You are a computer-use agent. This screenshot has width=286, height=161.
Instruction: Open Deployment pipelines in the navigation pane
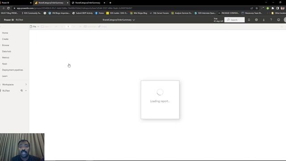pyautogui.click(x=13, y=70)
